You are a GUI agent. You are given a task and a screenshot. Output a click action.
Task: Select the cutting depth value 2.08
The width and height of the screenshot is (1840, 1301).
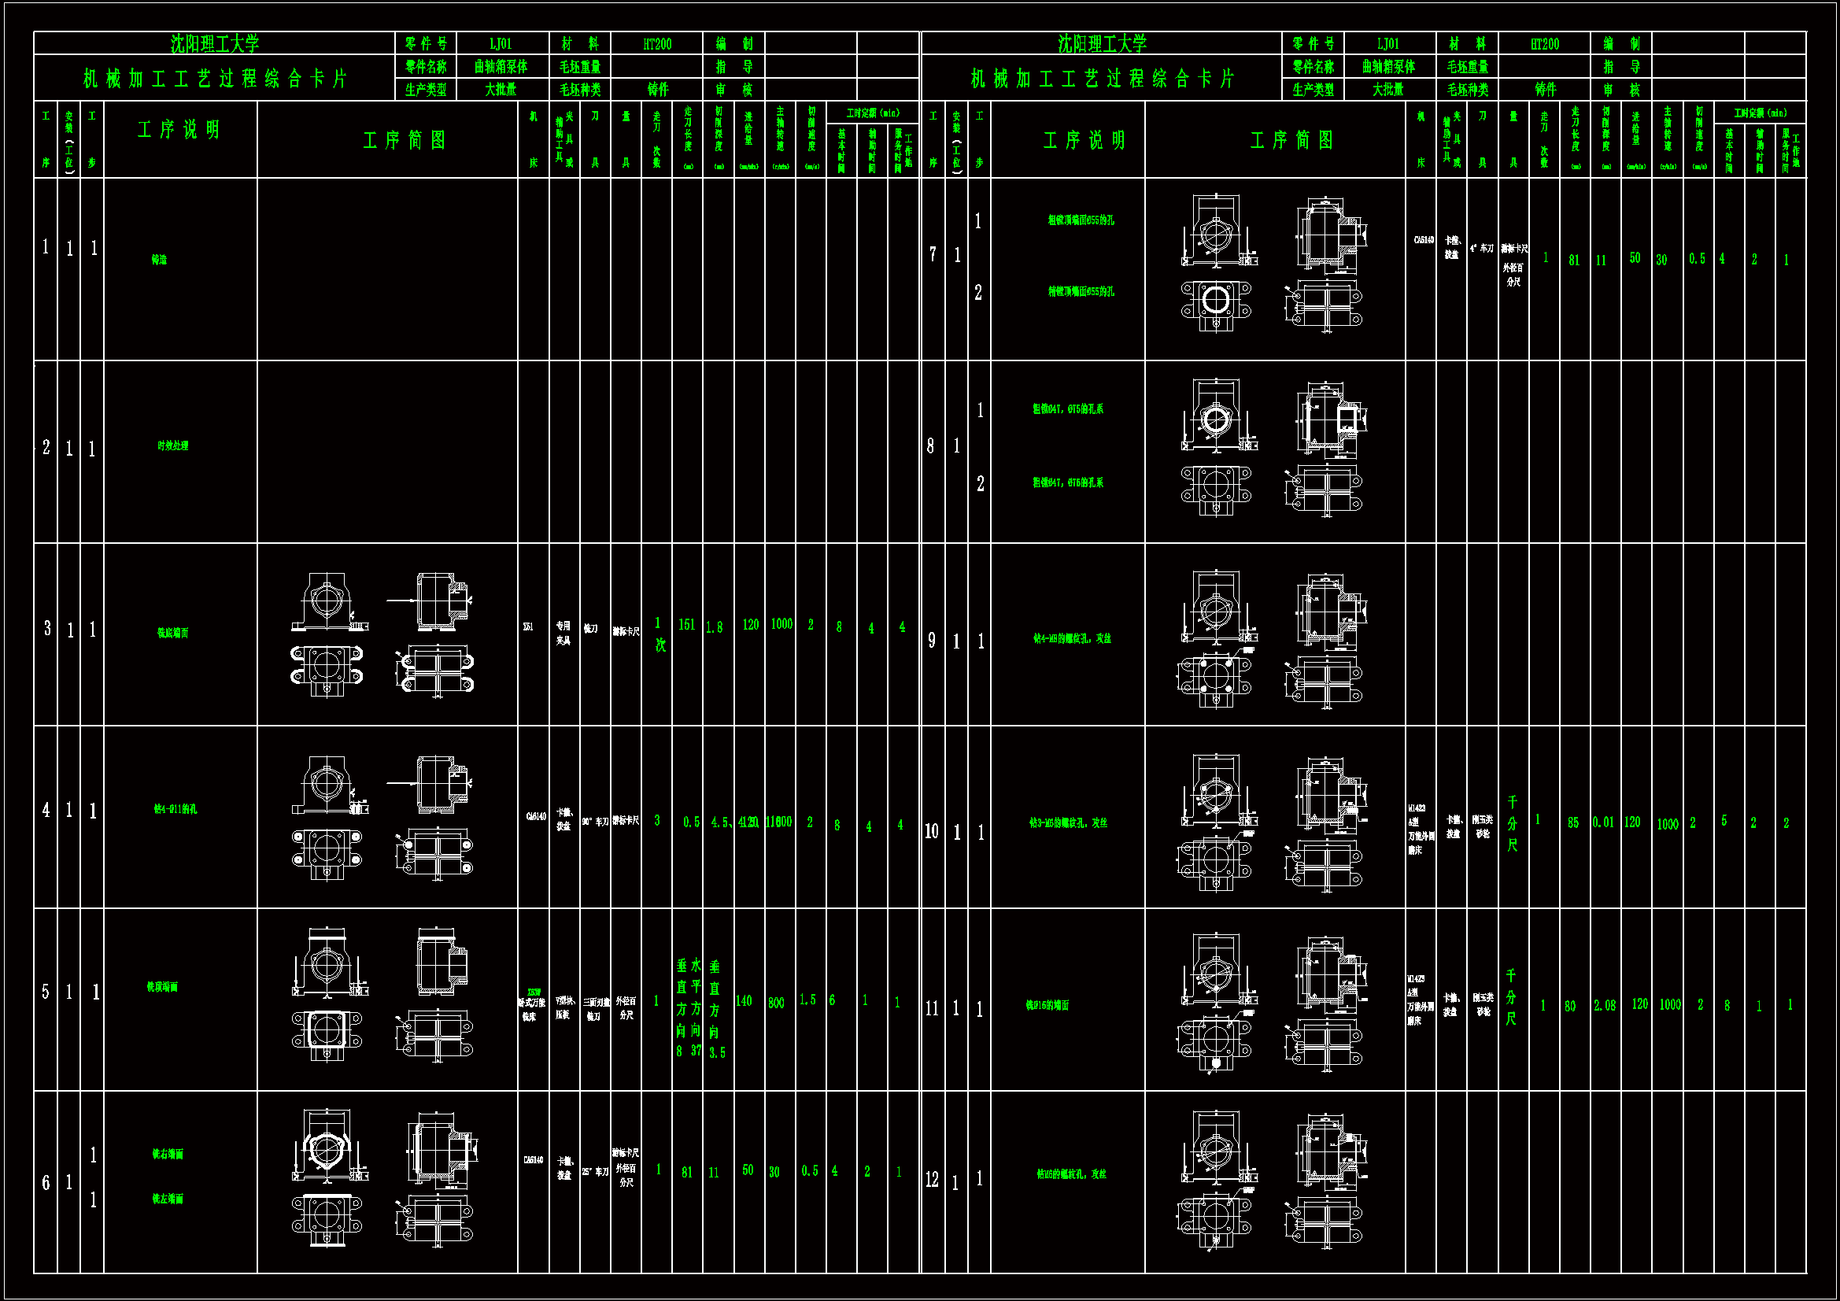click(1605, 1005)
